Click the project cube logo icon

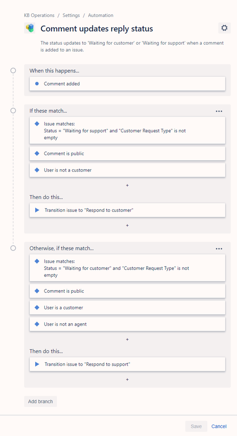pyautogui.click(x=30, y=28)
